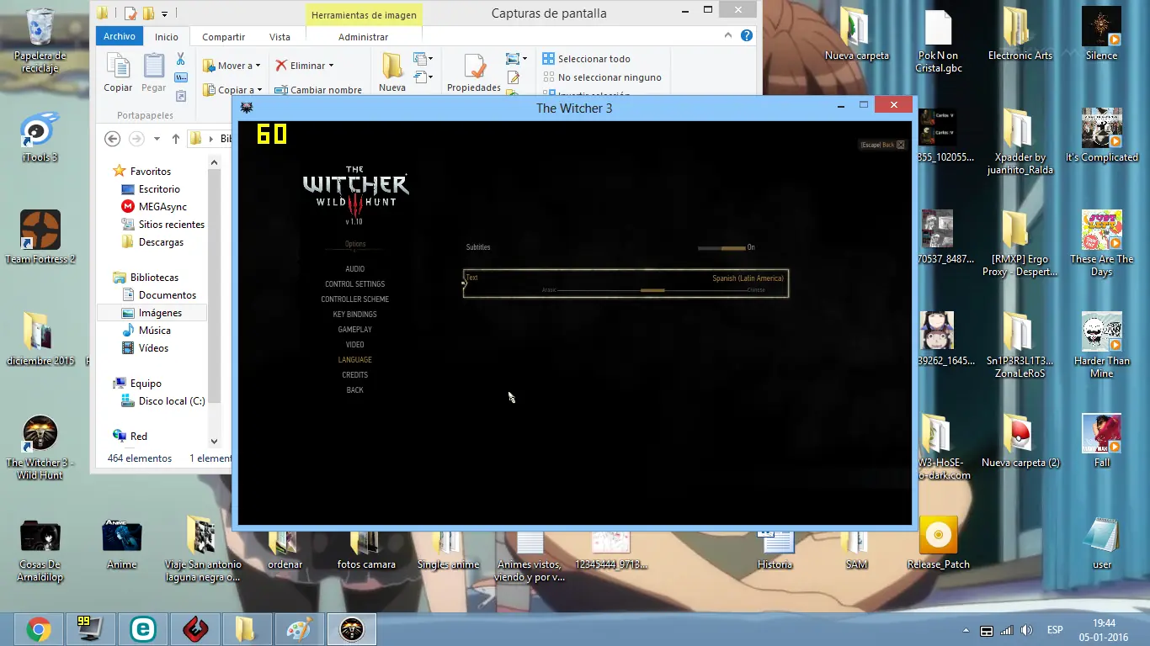Select CONTROLLER SCHEME in the options list
Viewport: 1150px width, 646px height.
[x=355, y=299]
